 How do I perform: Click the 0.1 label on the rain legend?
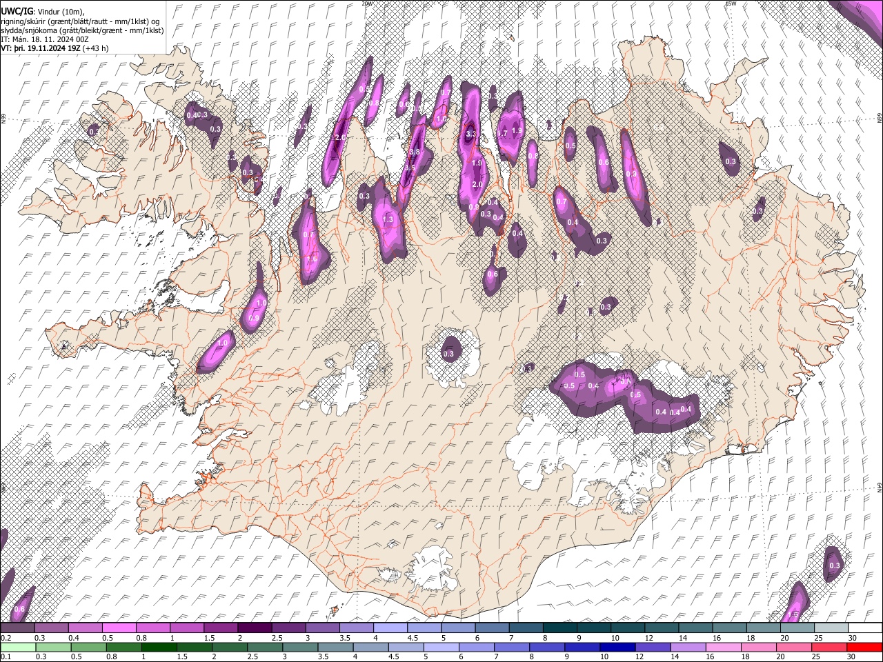(6, 657)
